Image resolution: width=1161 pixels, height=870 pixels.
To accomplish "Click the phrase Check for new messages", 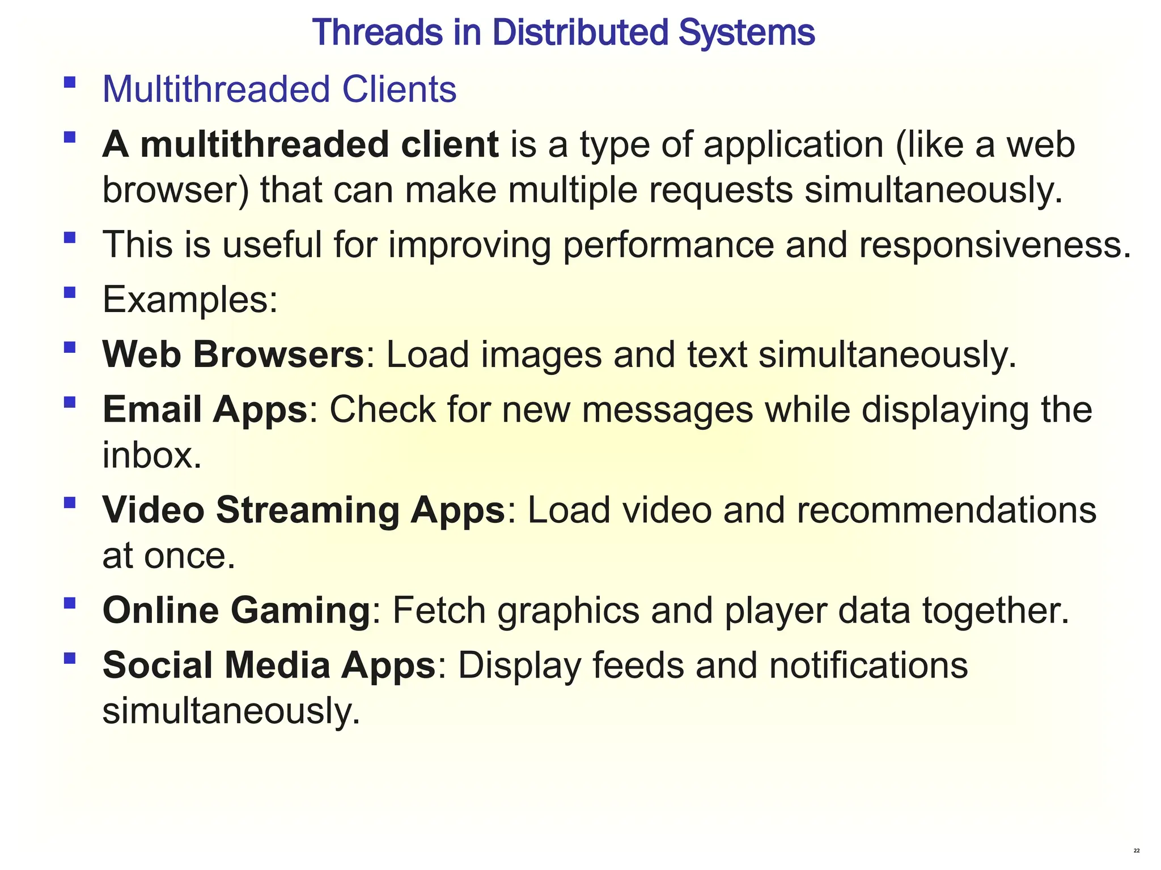I will click(x=541, y=410).
